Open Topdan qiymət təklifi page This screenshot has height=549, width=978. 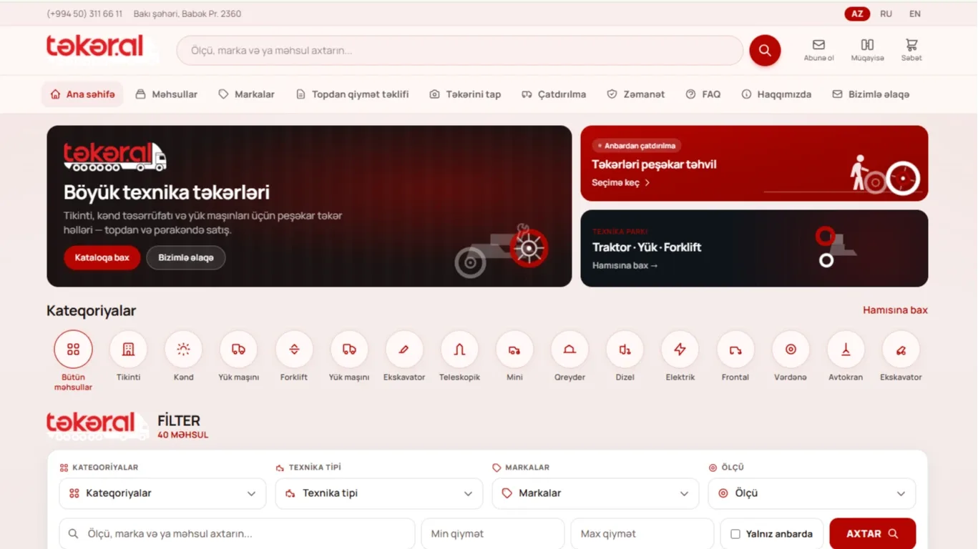[352, 94]
